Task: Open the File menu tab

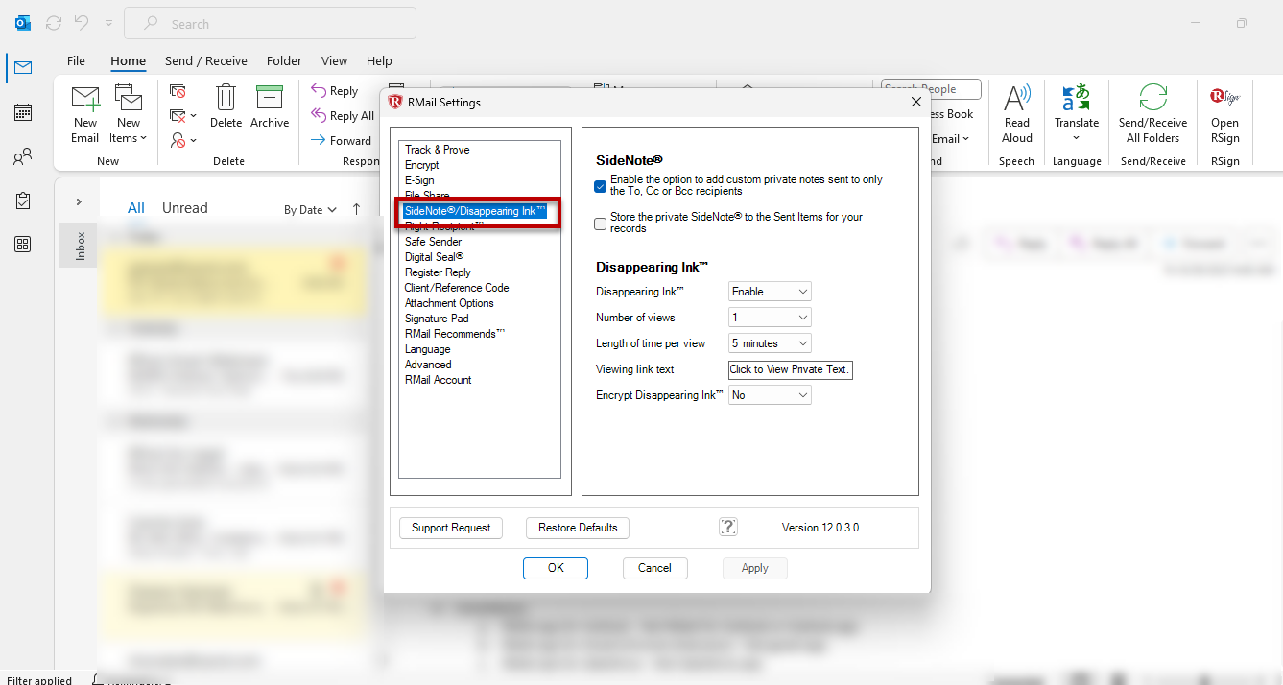Action: click(76, 60)
